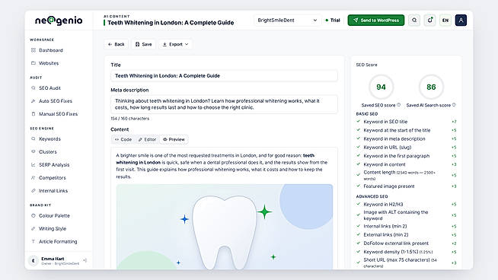The image size is (498, 280).
Task: Click the Colour Palette icon
Action: point(34,215)
